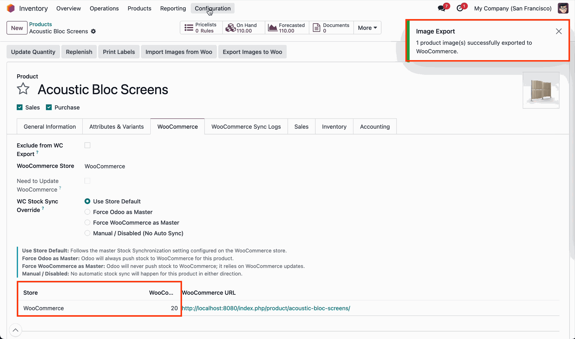Switch to the Sales tab
This screenshot has width=575, height=339.
coord(301,127)
